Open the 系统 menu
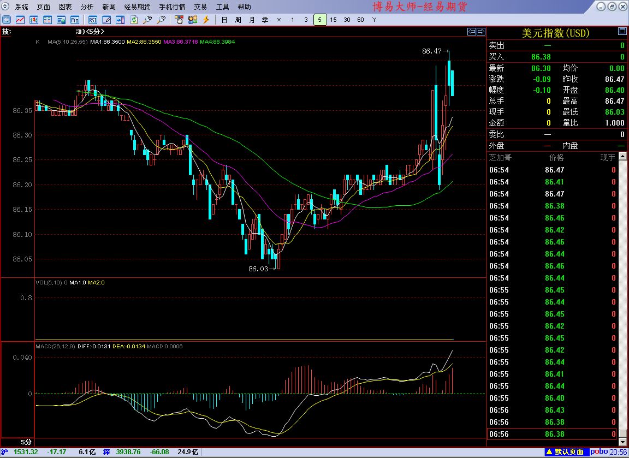The height and width of the screenshot is (458, 629). click(x=22, y=7)
